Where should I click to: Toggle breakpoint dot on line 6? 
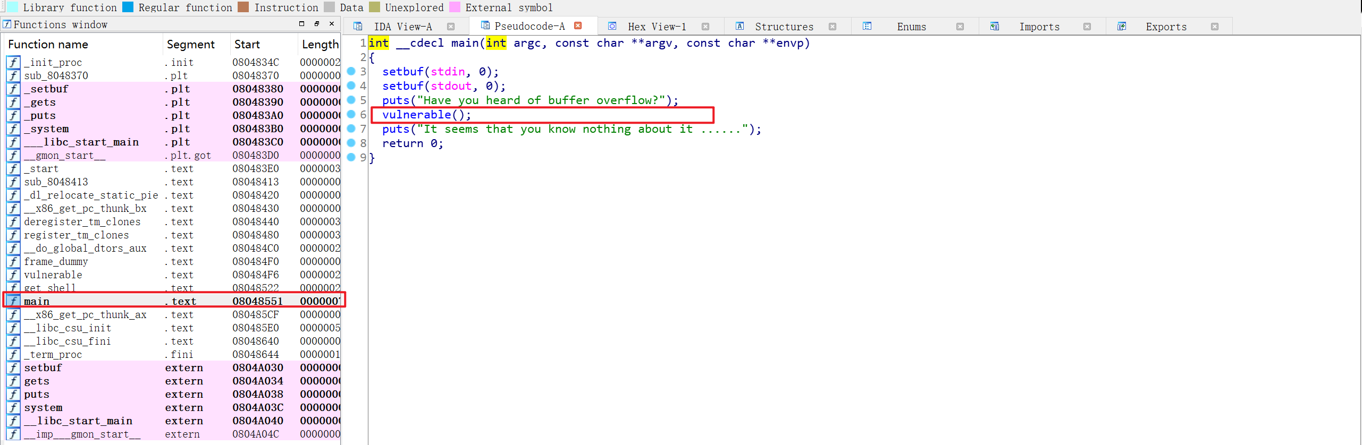(x=351, y=114)
